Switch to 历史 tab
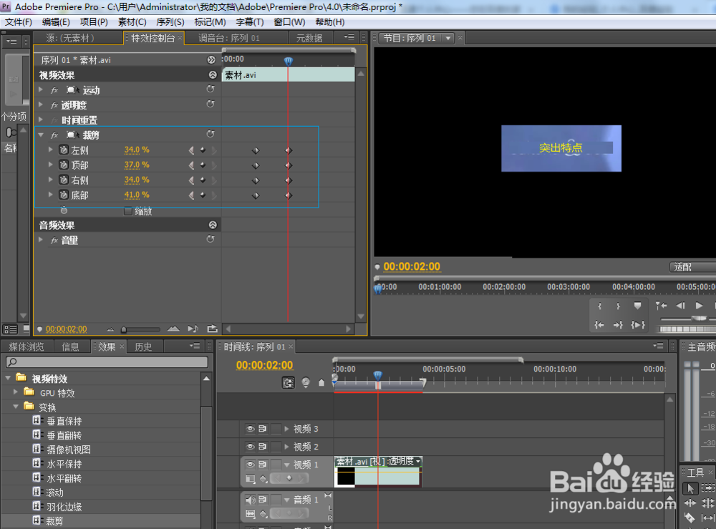This screenshot has width=716, height=529. click(x=143, y=347)
